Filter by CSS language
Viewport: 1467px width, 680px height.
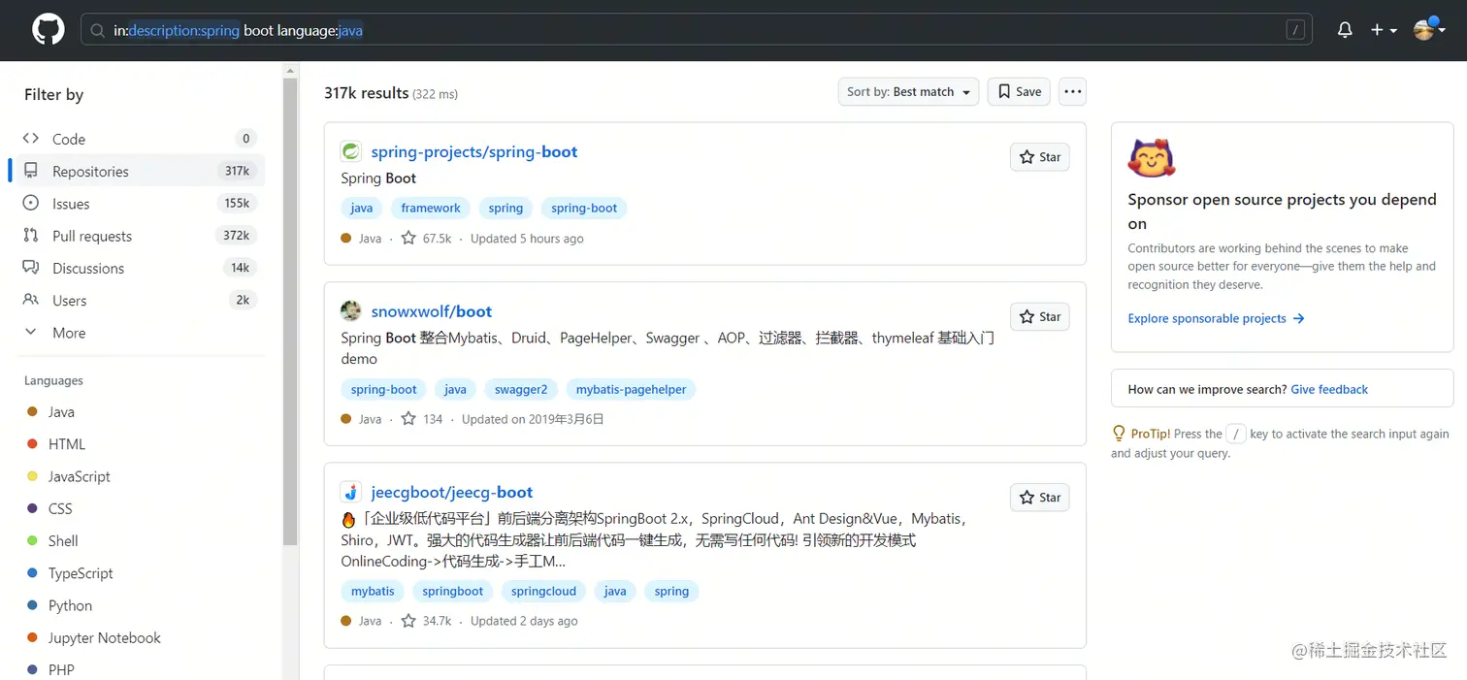tap(60, 508)
